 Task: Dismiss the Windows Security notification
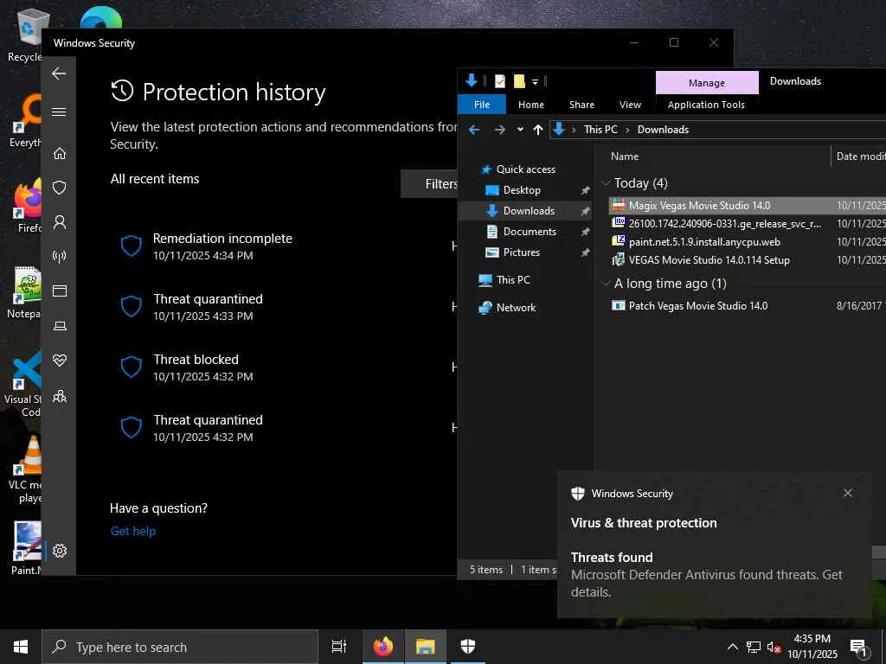coord(848,493)
